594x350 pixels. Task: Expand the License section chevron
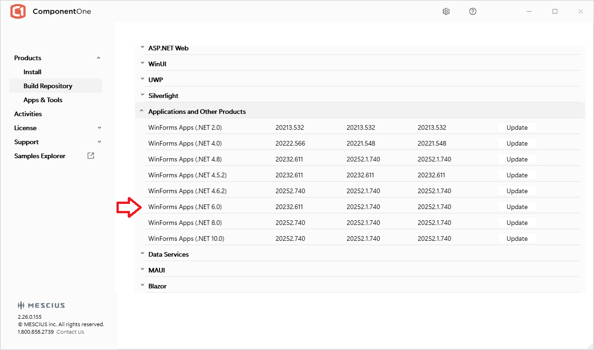pos(99,128)
